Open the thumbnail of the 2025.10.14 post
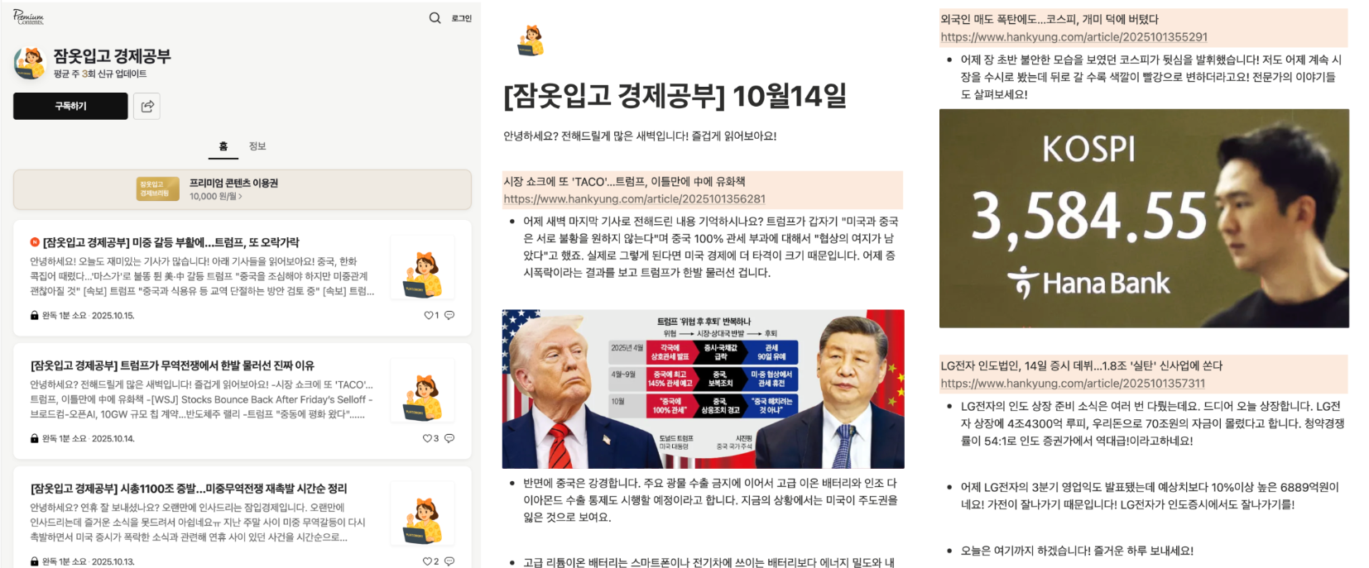Screen dimensions: 1369x568 pos(422,391)
